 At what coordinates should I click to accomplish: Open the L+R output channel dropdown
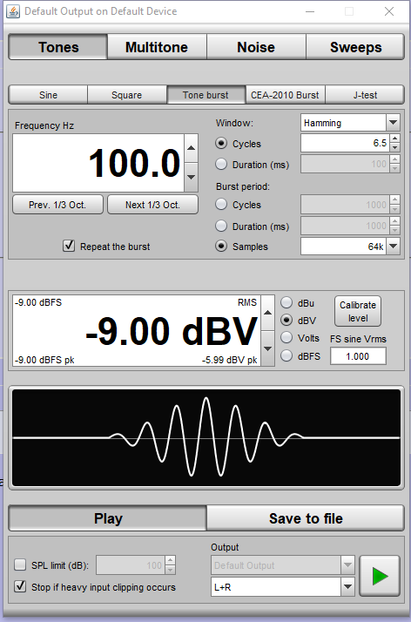click(347, 587)
